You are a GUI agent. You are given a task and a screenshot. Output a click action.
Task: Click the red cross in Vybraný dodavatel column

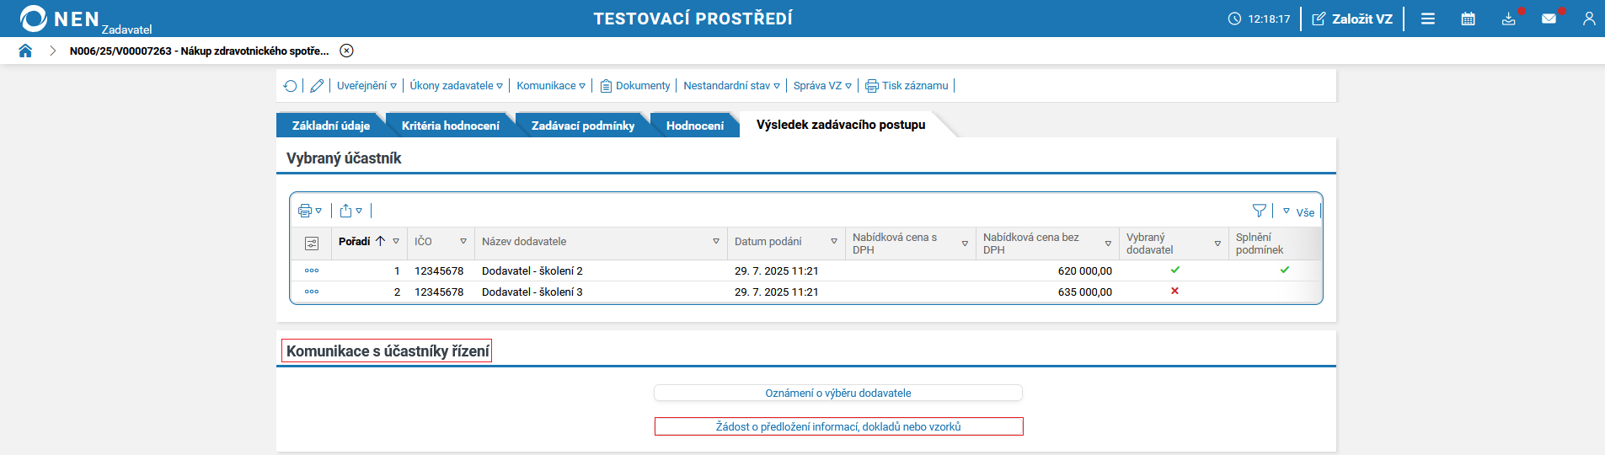point(1174,291)
